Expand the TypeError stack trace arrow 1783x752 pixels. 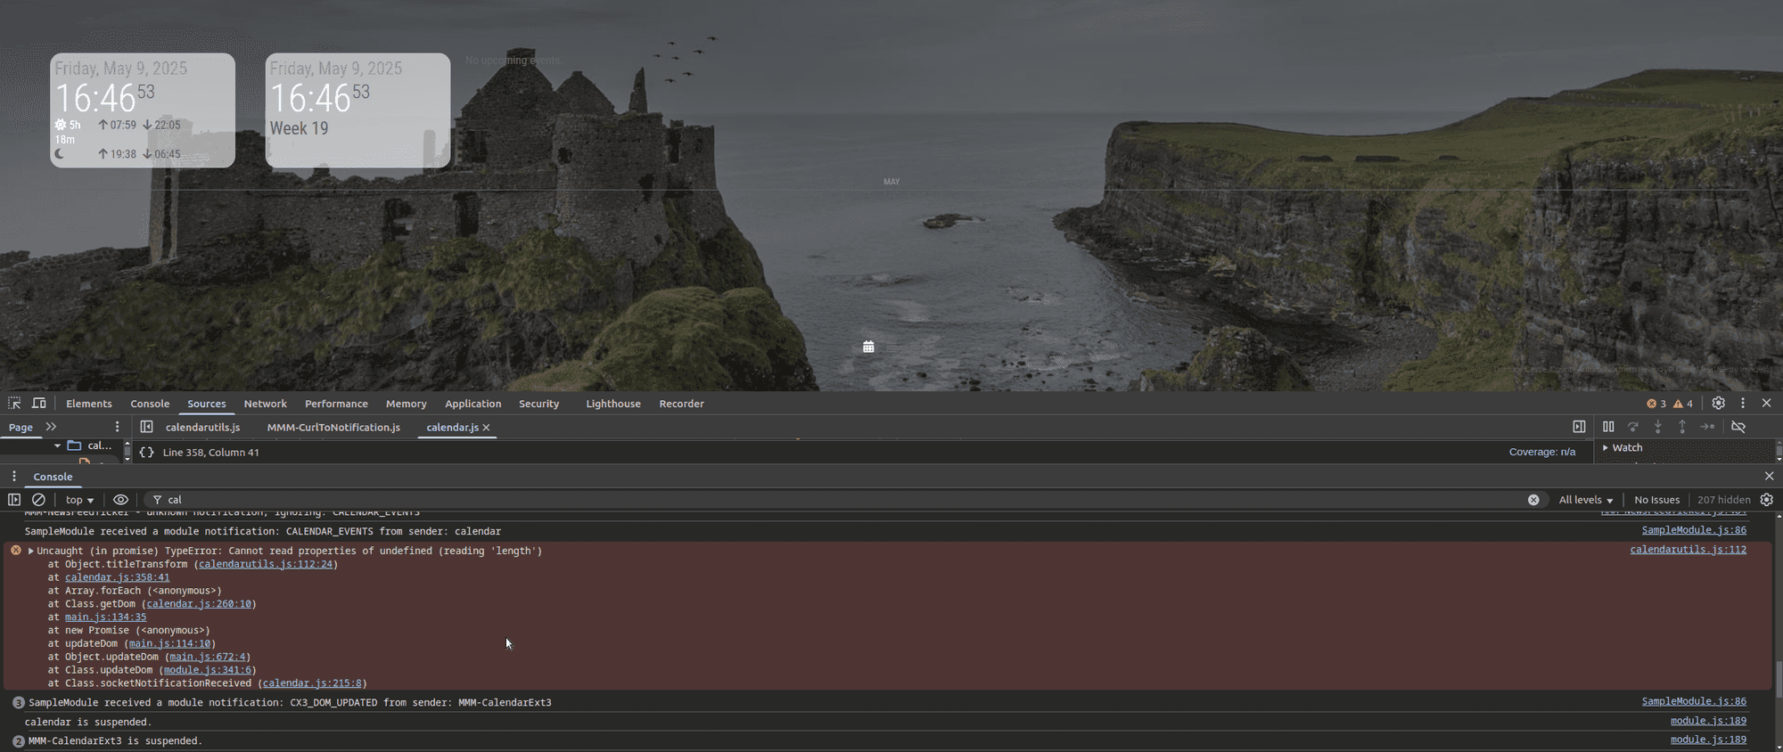(x=31, y=552)
